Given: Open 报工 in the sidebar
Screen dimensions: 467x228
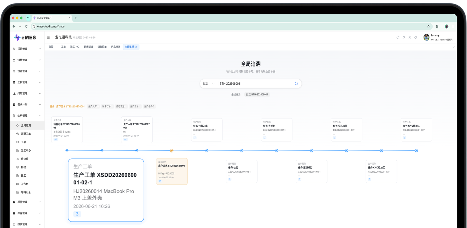Looking at the screenshot, I should point(27,176).
